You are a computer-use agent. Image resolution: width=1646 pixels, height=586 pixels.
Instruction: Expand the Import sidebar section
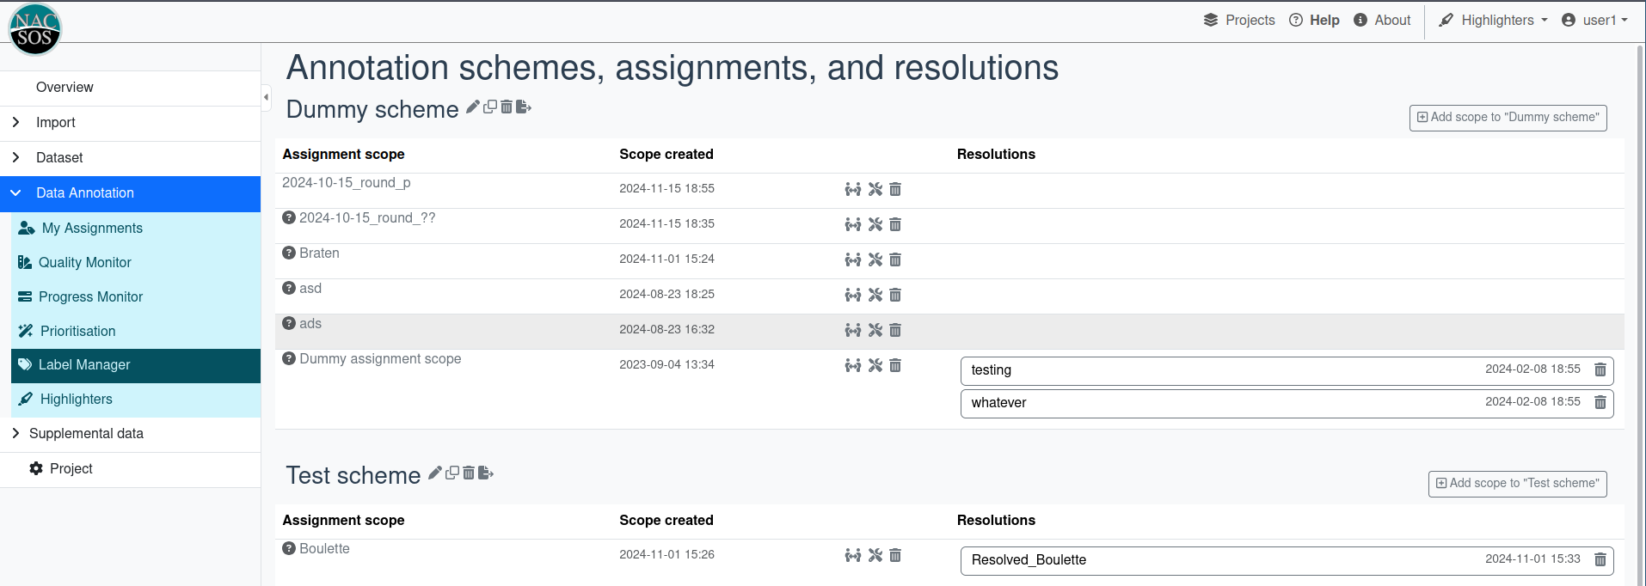click(16, 123)
